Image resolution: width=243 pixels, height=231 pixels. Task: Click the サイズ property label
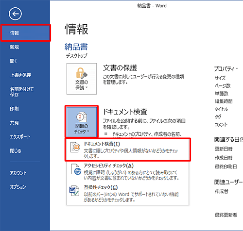coord(220,78)
